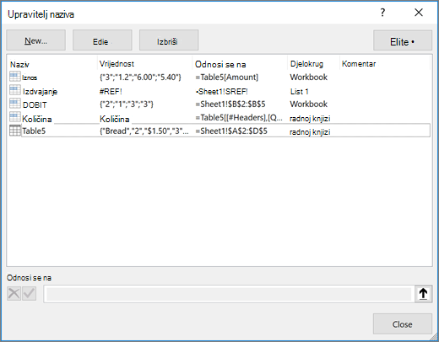Click the {"3";"1.2";"6.00";"5.40"} value

point(140,77)
